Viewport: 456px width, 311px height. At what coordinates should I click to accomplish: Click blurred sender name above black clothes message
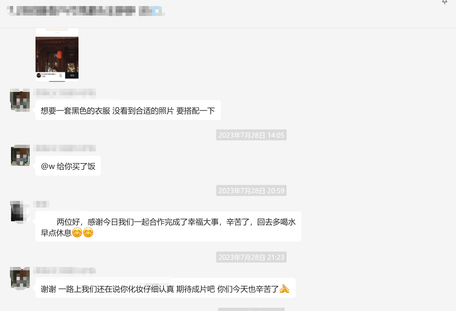[x=64, y=93]
